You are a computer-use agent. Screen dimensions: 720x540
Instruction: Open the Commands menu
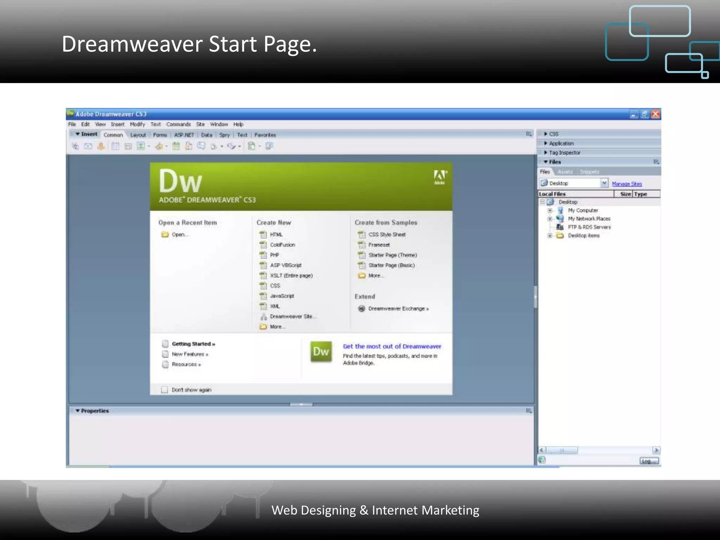pos(179,124)
